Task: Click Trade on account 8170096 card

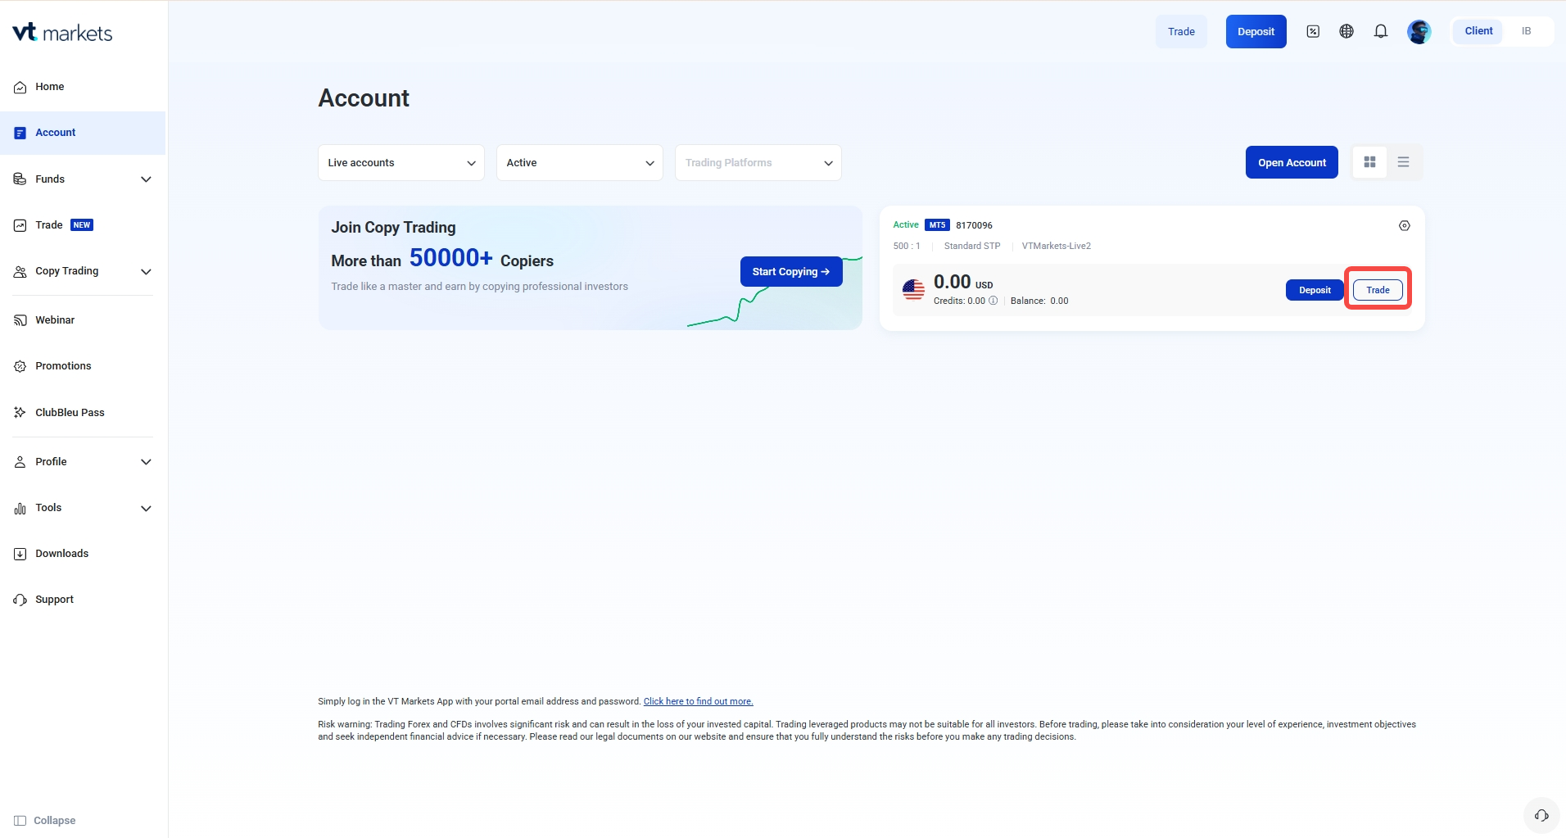Action: coord(1378,290)
